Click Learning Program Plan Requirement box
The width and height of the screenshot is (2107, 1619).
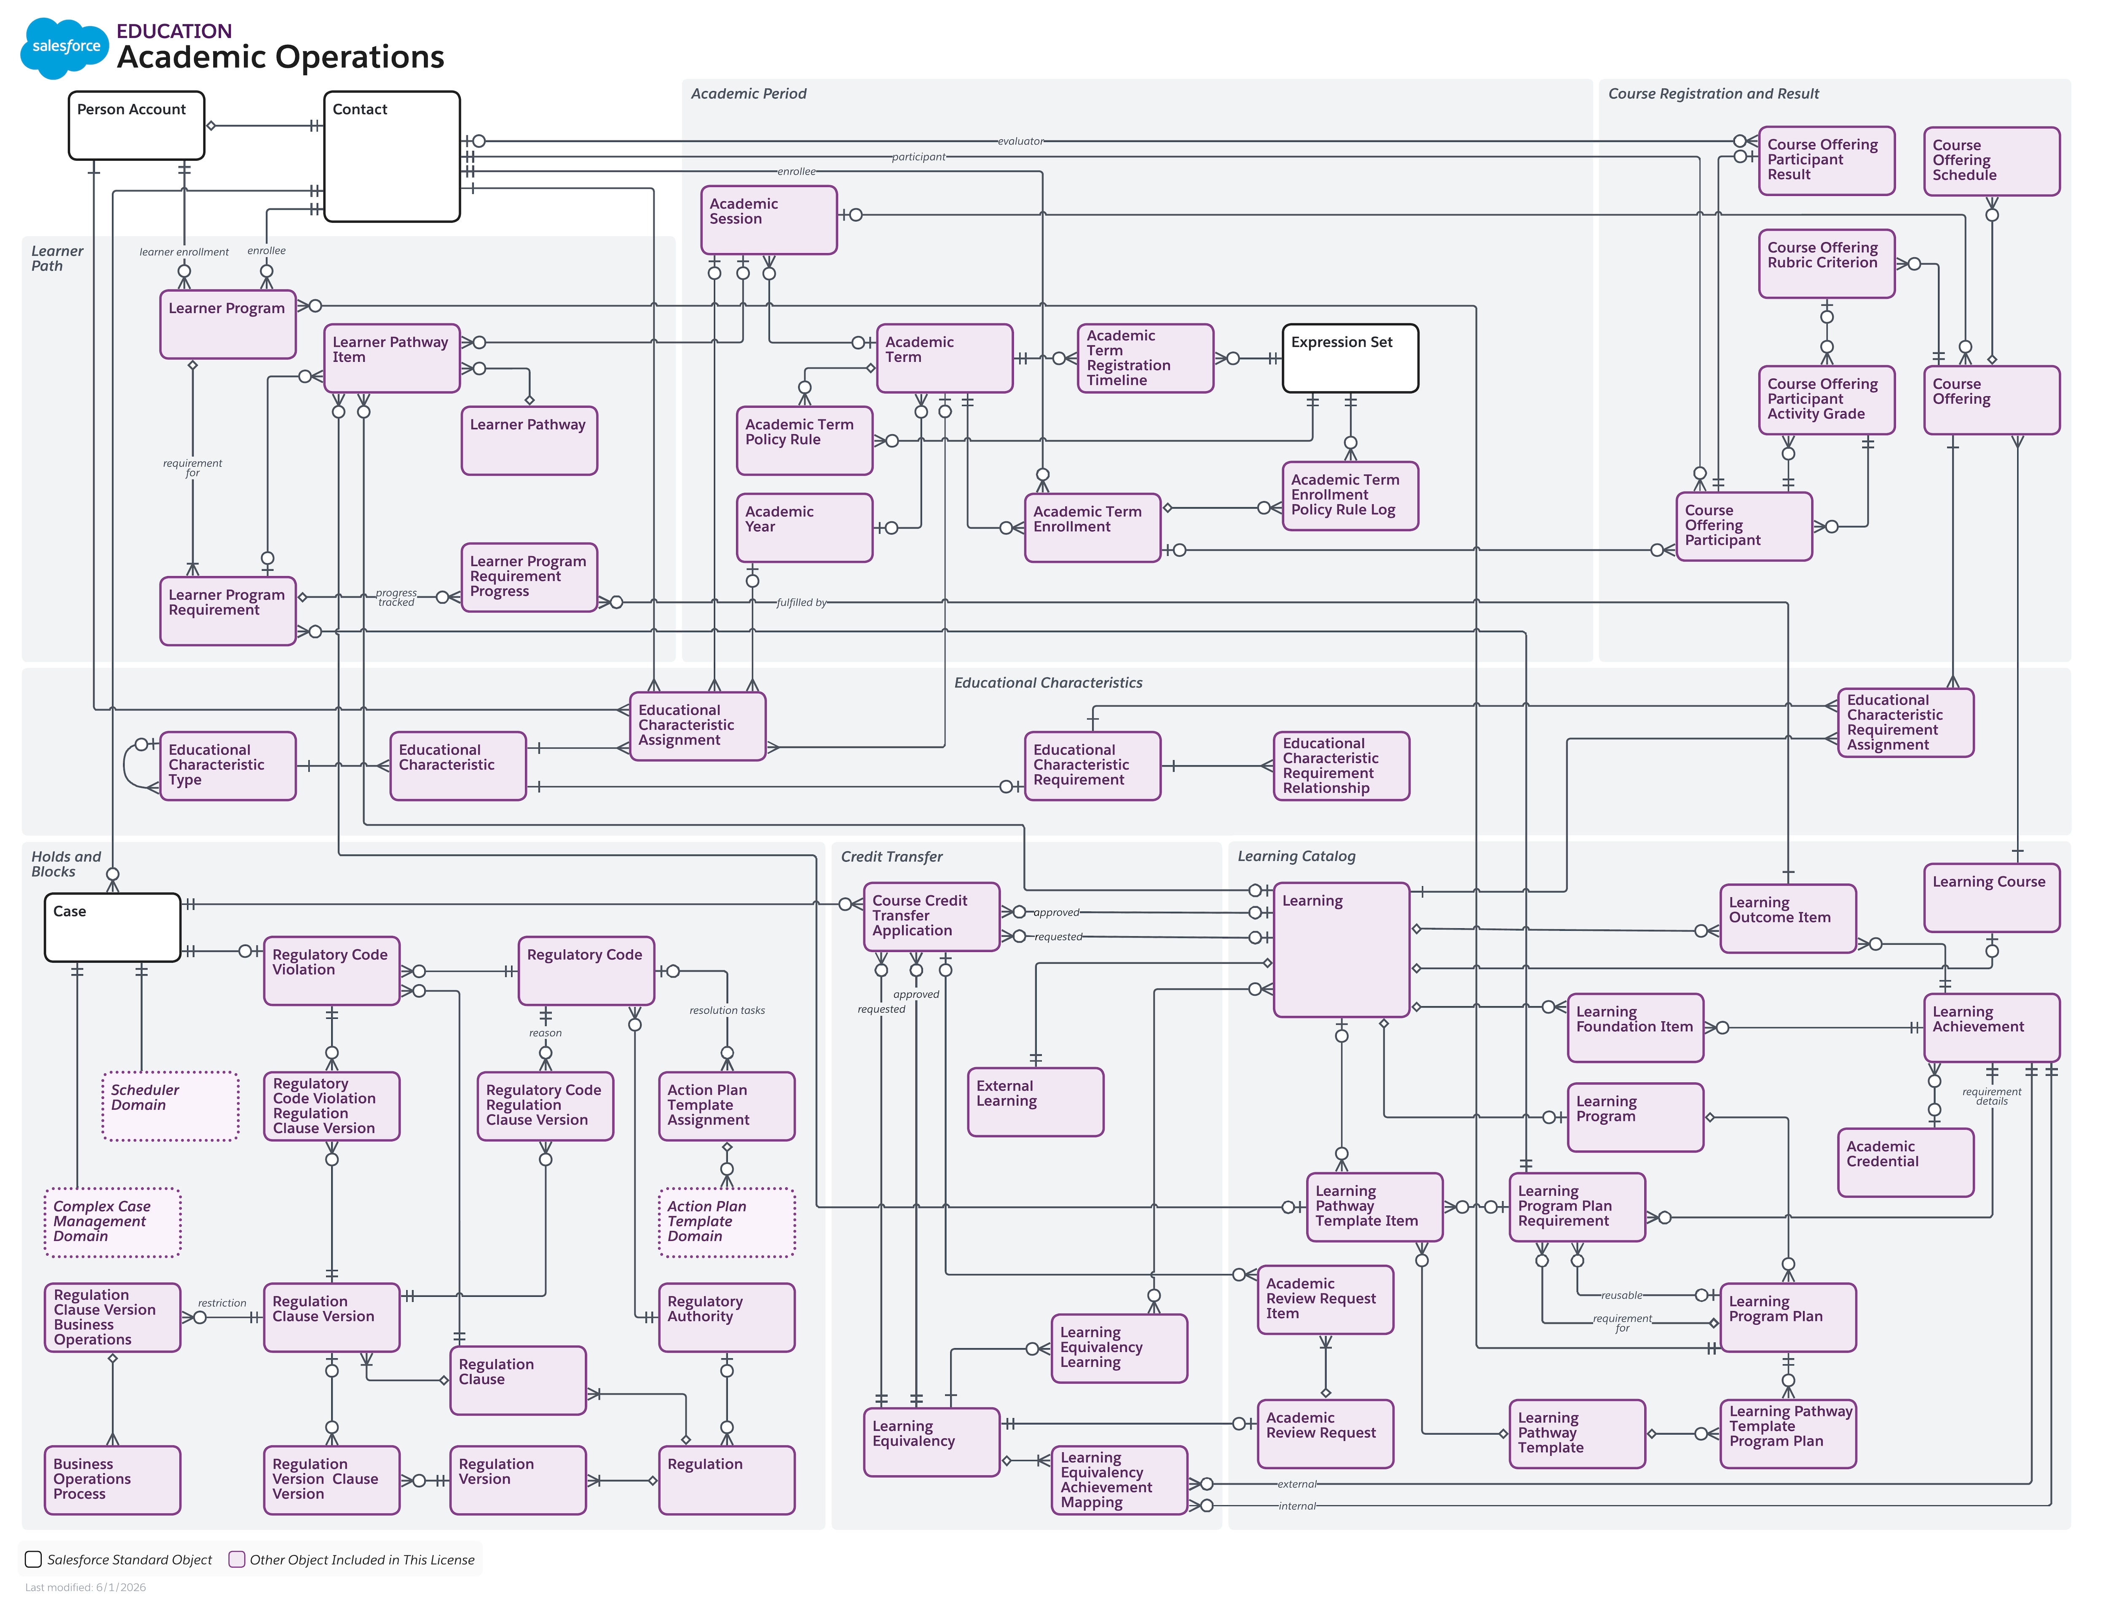point(1578,1208)
